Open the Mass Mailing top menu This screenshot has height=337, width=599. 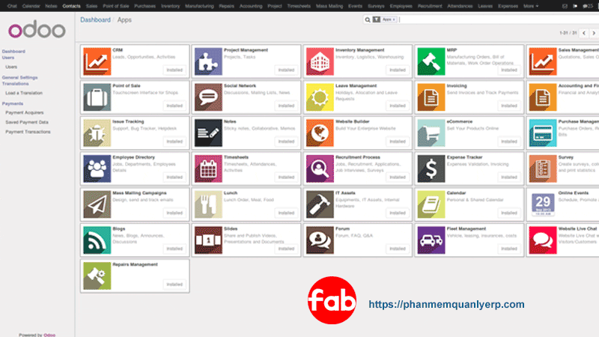(x=329, y=6)
